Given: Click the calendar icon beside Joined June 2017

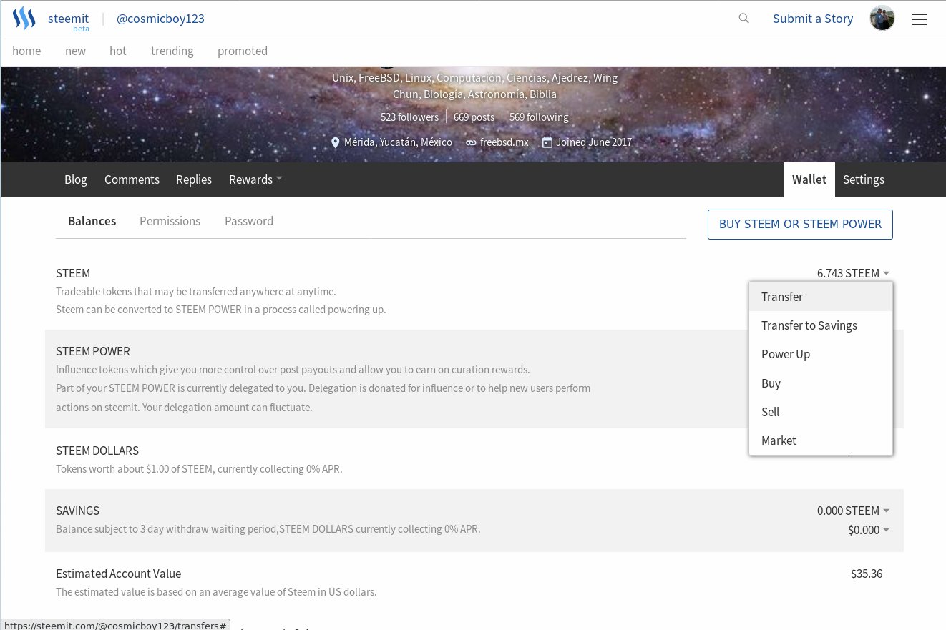Looking at the screenshot, I should coord(547,142).
